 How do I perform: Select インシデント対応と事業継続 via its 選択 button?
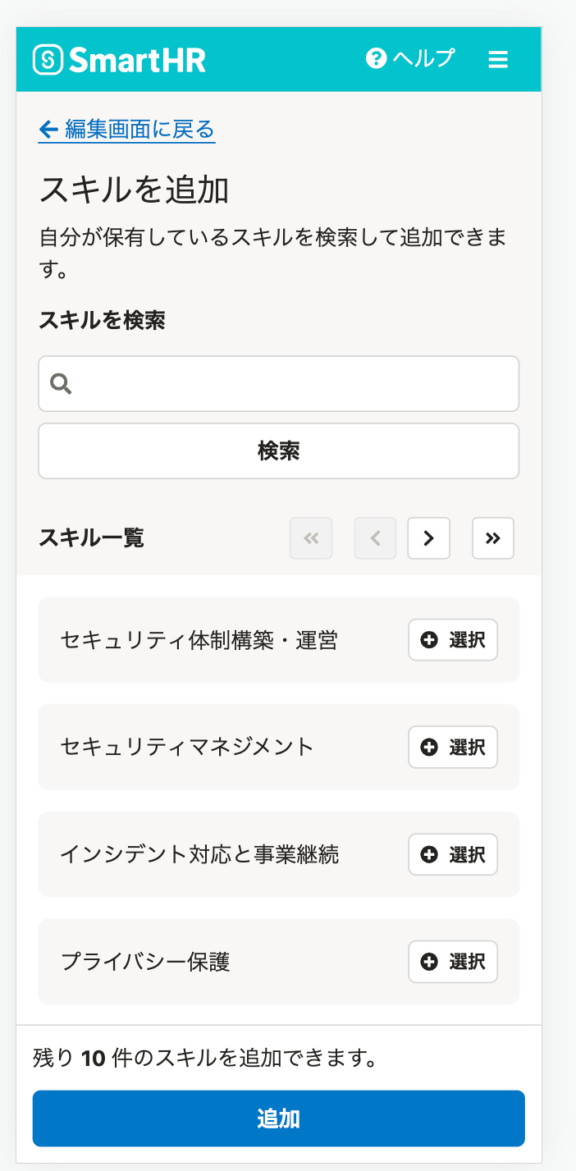453,854
